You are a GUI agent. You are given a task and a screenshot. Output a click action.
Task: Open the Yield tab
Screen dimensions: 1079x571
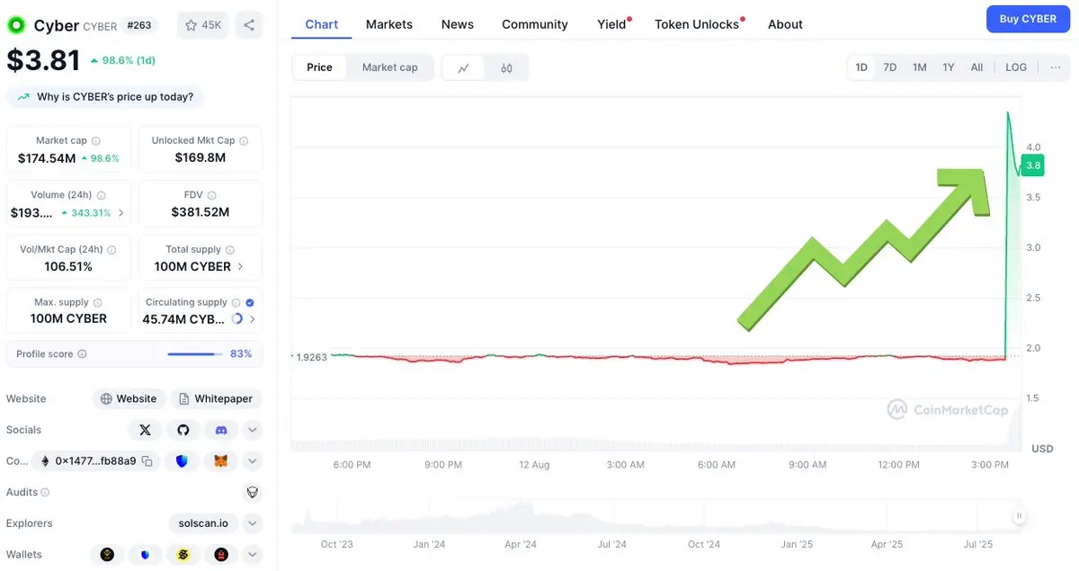[x=613, y=24]
